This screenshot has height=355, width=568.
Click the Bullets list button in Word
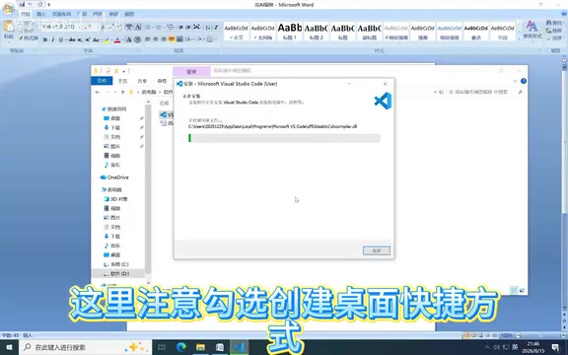148,28
